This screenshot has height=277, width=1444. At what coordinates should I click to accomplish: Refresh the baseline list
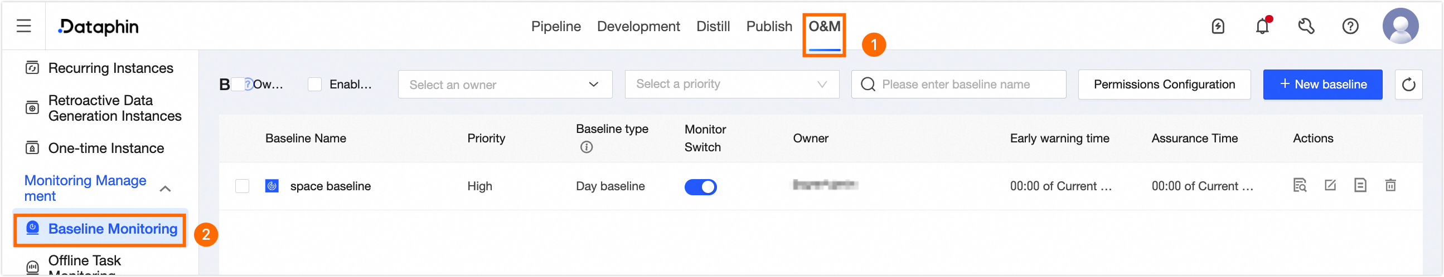pos(1408,85)
